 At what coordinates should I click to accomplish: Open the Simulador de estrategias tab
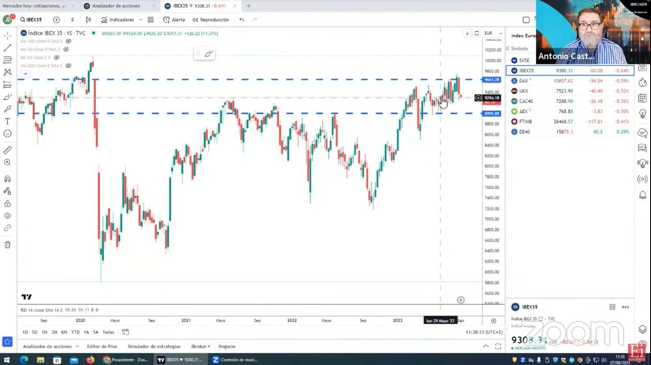pos(154,346)
